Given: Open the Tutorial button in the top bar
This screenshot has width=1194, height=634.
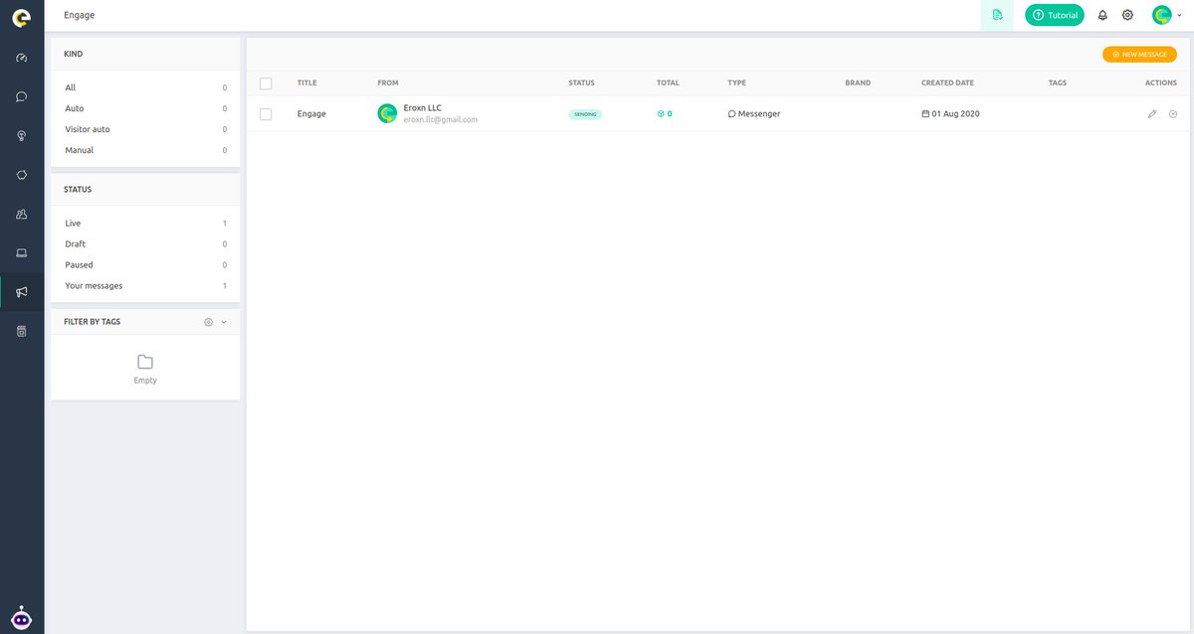Looking at the screenshot, I should point(1054,14).
